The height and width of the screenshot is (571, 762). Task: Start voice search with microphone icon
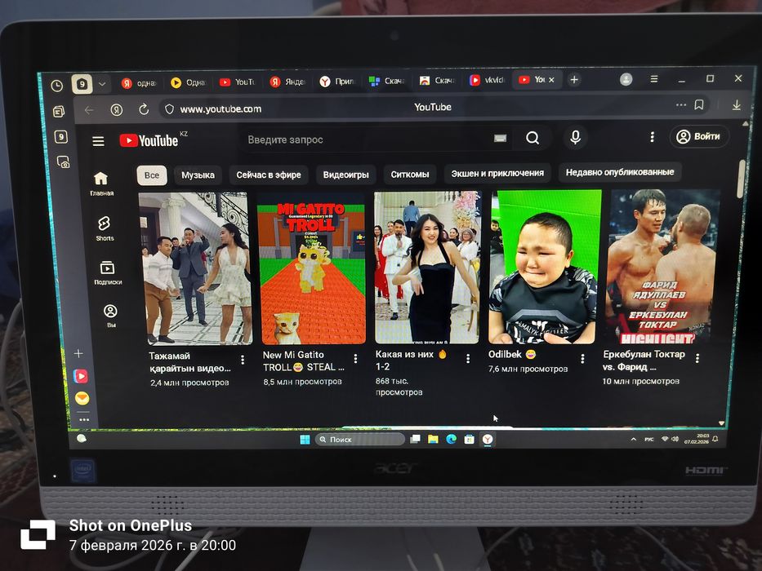click(x=576, y=137)
